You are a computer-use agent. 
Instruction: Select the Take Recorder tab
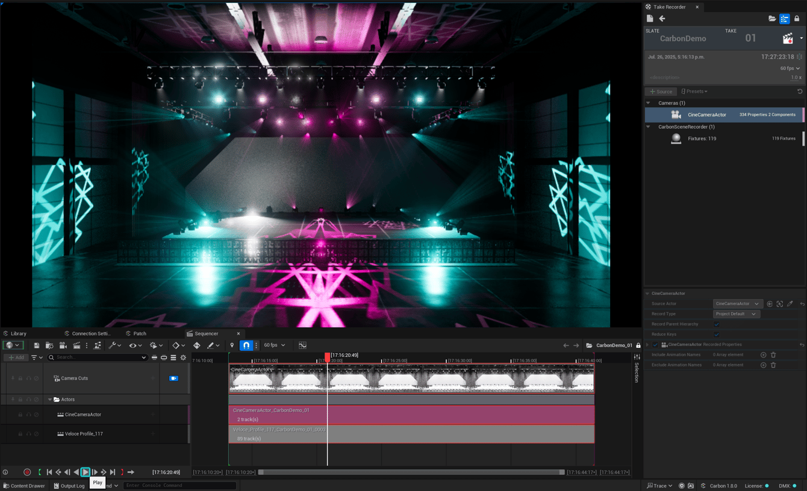[x=668, y=7]
